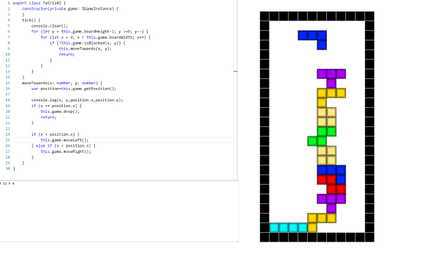
Task: Click the topmost purple T-piece on stack
Action: point(331,75)
